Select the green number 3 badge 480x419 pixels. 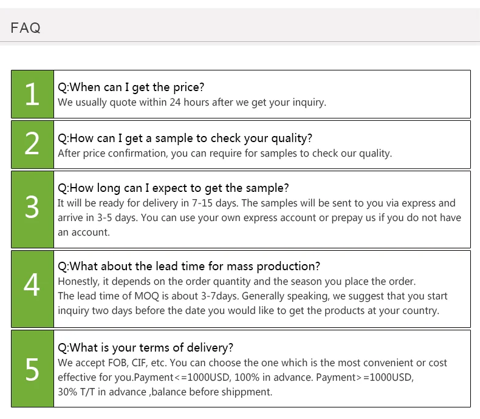[x=32, y=209]
